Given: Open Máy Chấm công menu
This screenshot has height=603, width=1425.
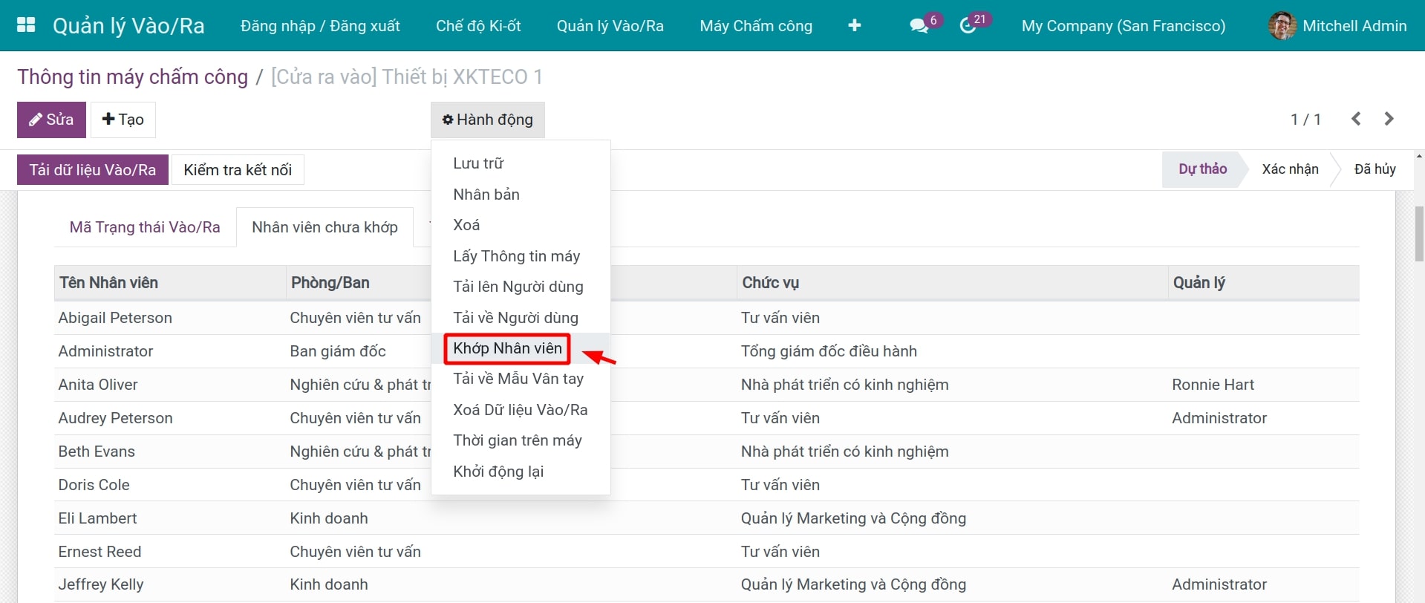Looking at the screenshot, I should (756, 25).
